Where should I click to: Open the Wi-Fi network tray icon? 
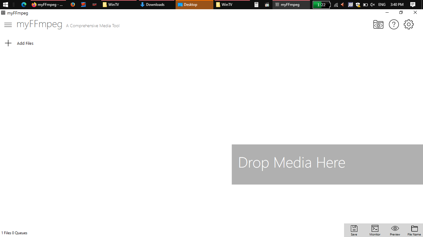[336, 5]
